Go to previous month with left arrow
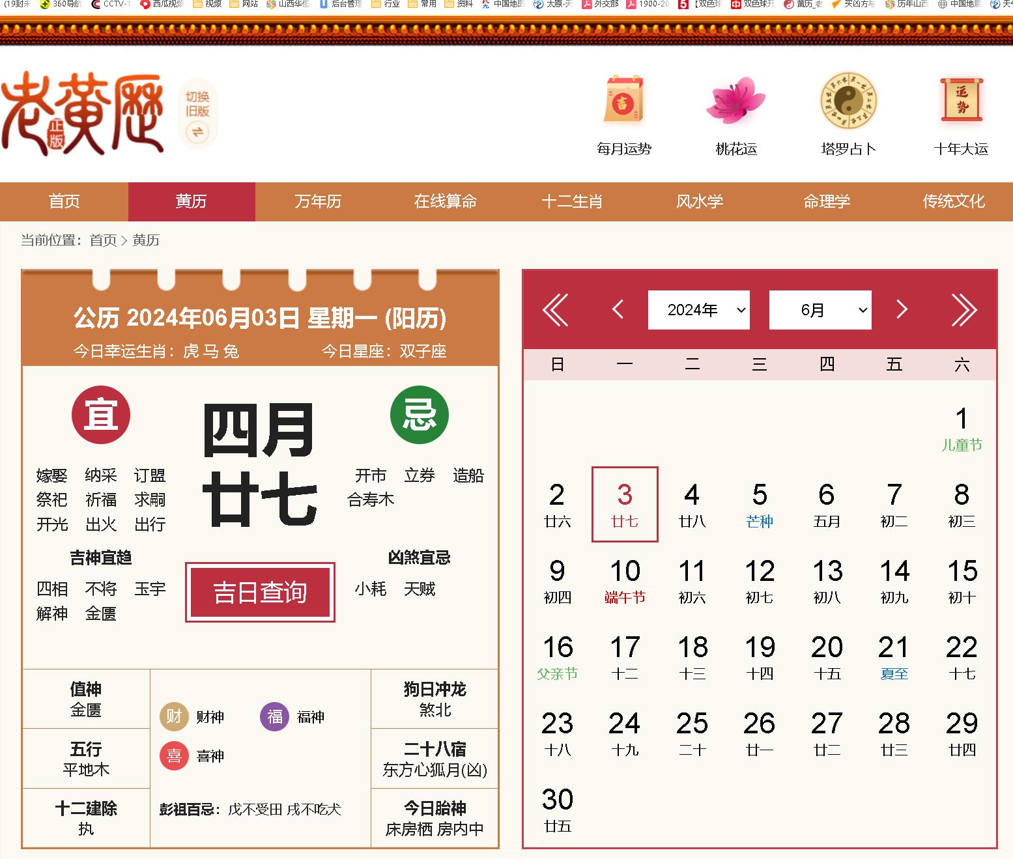This screenshot has height=859, width=1013. [618, 310]
